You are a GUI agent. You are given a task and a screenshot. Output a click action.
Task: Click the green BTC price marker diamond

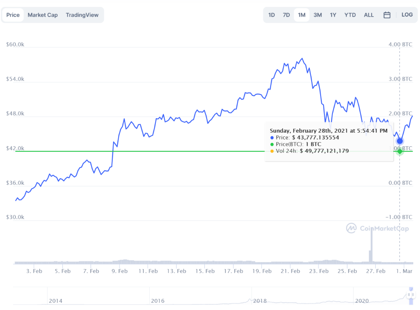[400, 151]
